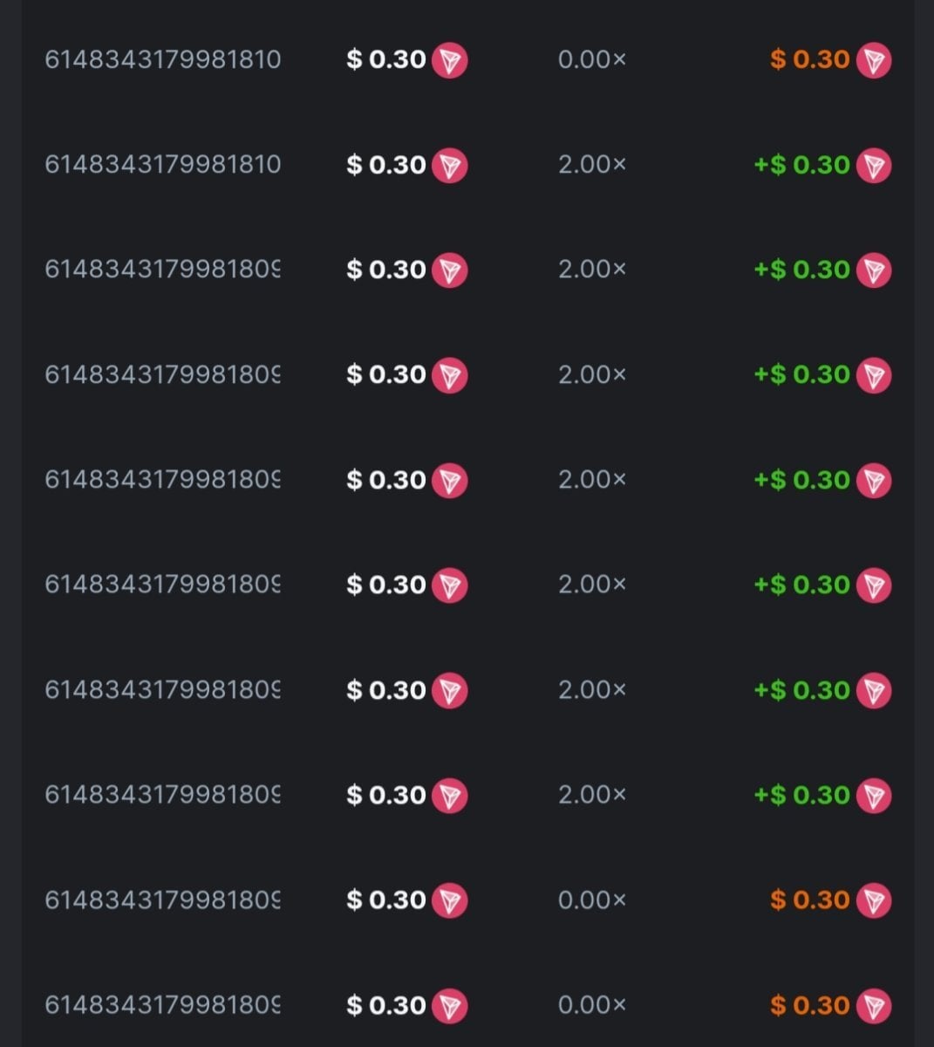Viewport: 934px width, 1047px height.
Task: Open the bet ID in the bottom row
Action: (162, 1005)
